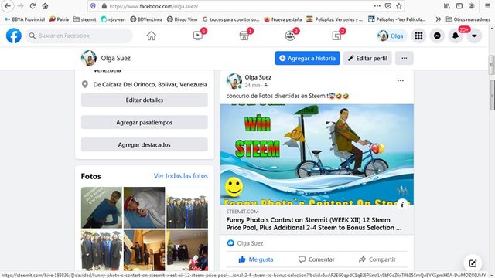This screenshot has height=278, width=495.
Task: Click the padlock site security icon
Action: coord(104,6)
